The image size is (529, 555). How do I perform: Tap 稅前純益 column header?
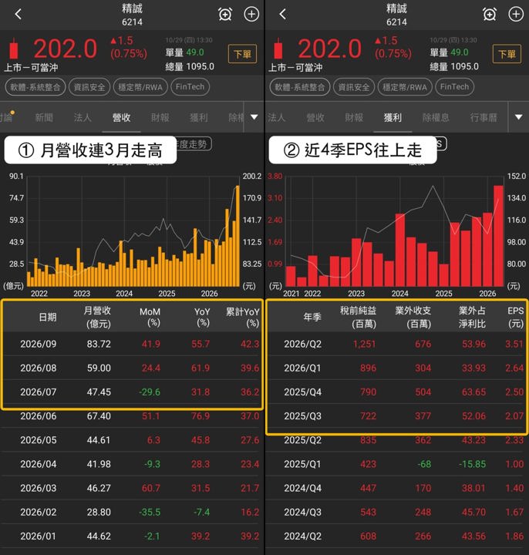tap(358, 317)
